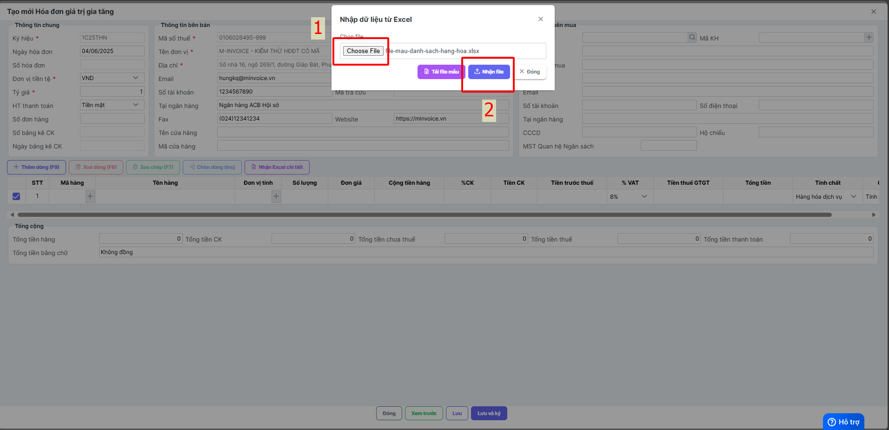Screen dimensions: 889x430
Task: Click the horizontal table scrollbar
Action: tap(425, 215)
